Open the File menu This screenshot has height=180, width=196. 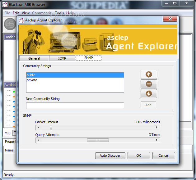[x=7, y=13]
